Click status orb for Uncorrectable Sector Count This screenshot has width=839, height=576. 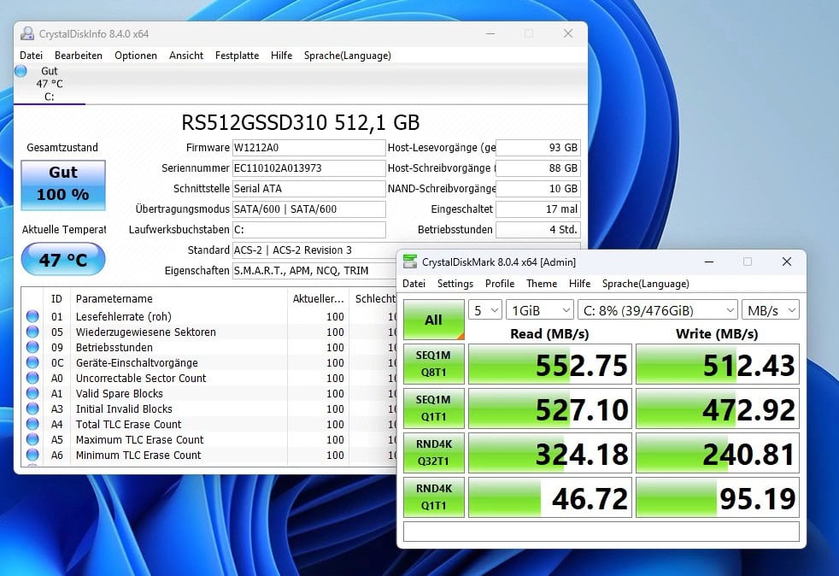(x=32, y=378)
